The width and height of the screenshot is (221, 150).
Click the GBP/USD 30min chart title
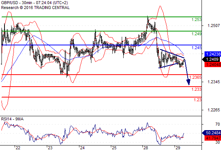pyautogui.click(x=34, y=3)
